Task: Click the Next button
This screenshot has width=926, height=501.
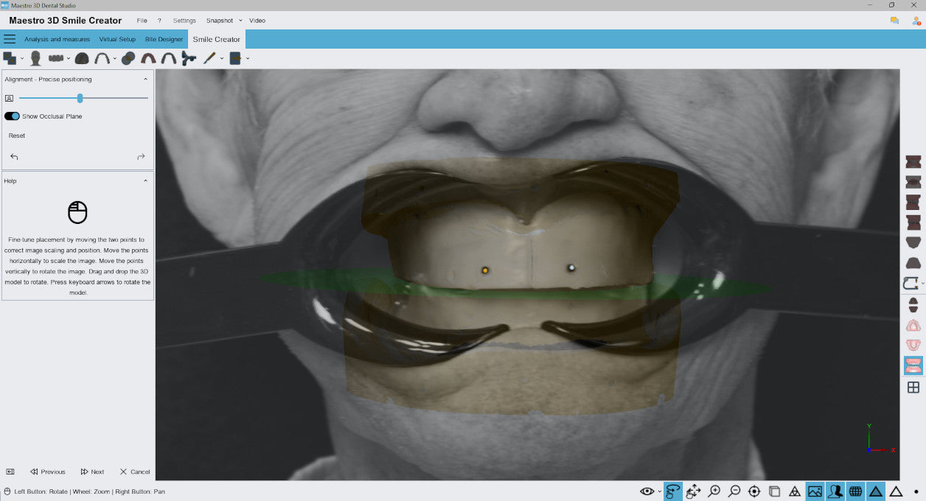Action: point(92,472)
